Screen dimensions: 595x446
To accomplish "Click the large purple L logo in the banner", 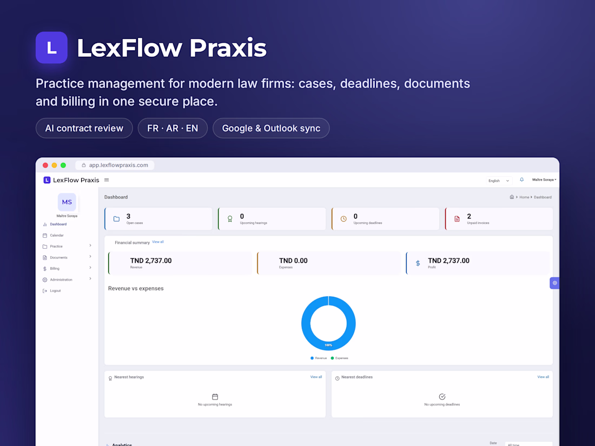I will (51, 48).
